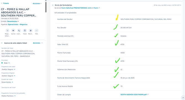The height and width of the screenshot is (100, 185).
Task: Select %Detracción/Retención value 12
Action: click(x=121, y=70)
